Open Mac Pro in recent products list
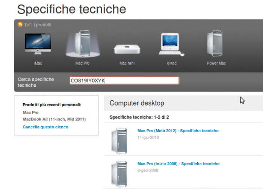 [x=31, y=113]
